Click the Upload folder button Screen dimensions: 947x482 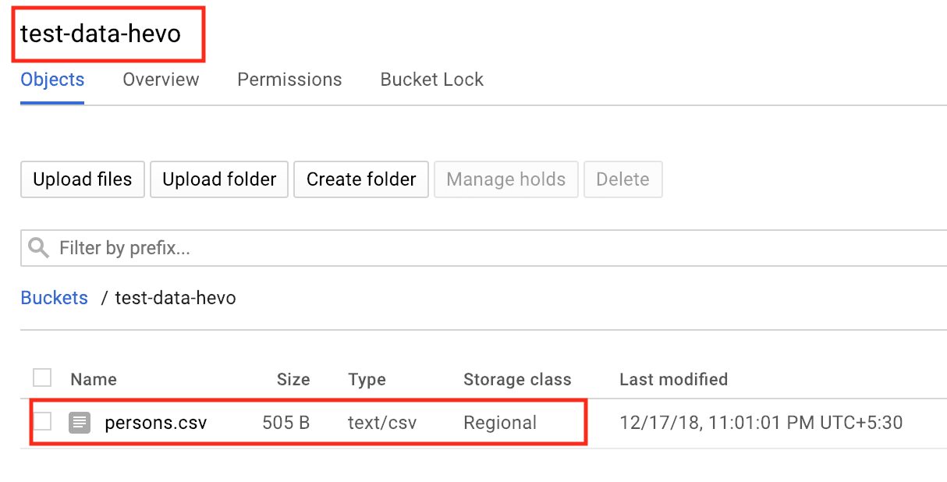pyautogui.click(x=218, y=179)
